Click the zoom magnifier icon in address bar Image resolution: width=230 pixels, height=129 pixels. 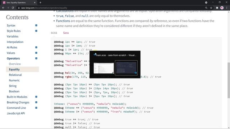tap(206, 8)
